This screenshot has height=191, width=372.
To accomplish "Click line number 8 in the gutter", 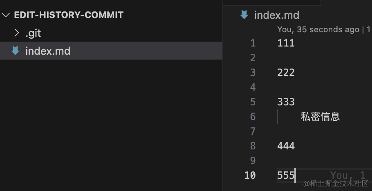I will (252, 146).
